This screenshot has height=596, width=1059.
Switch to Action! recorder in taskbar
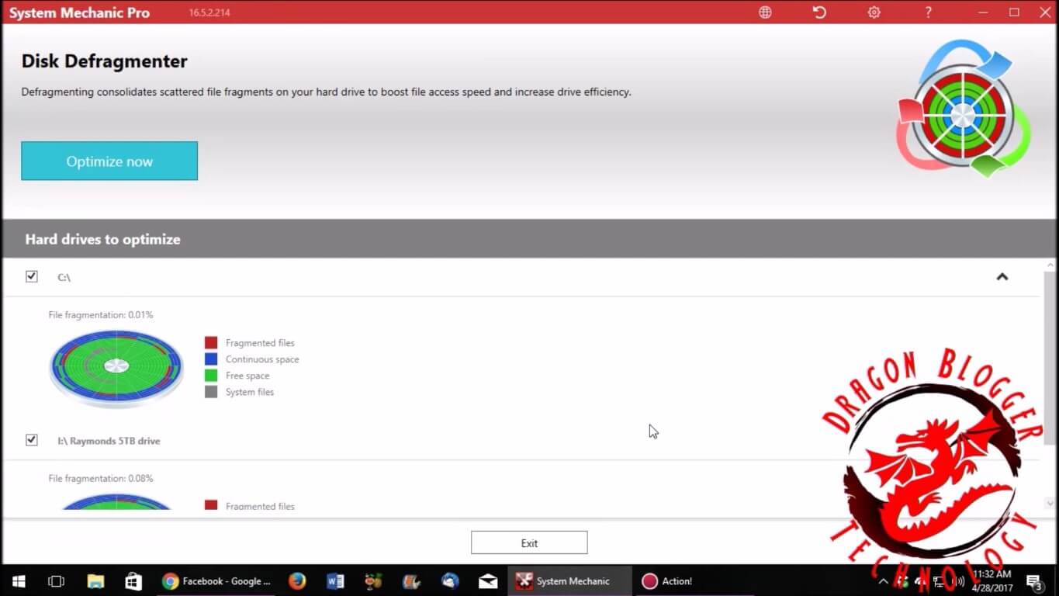coord(667,581)
